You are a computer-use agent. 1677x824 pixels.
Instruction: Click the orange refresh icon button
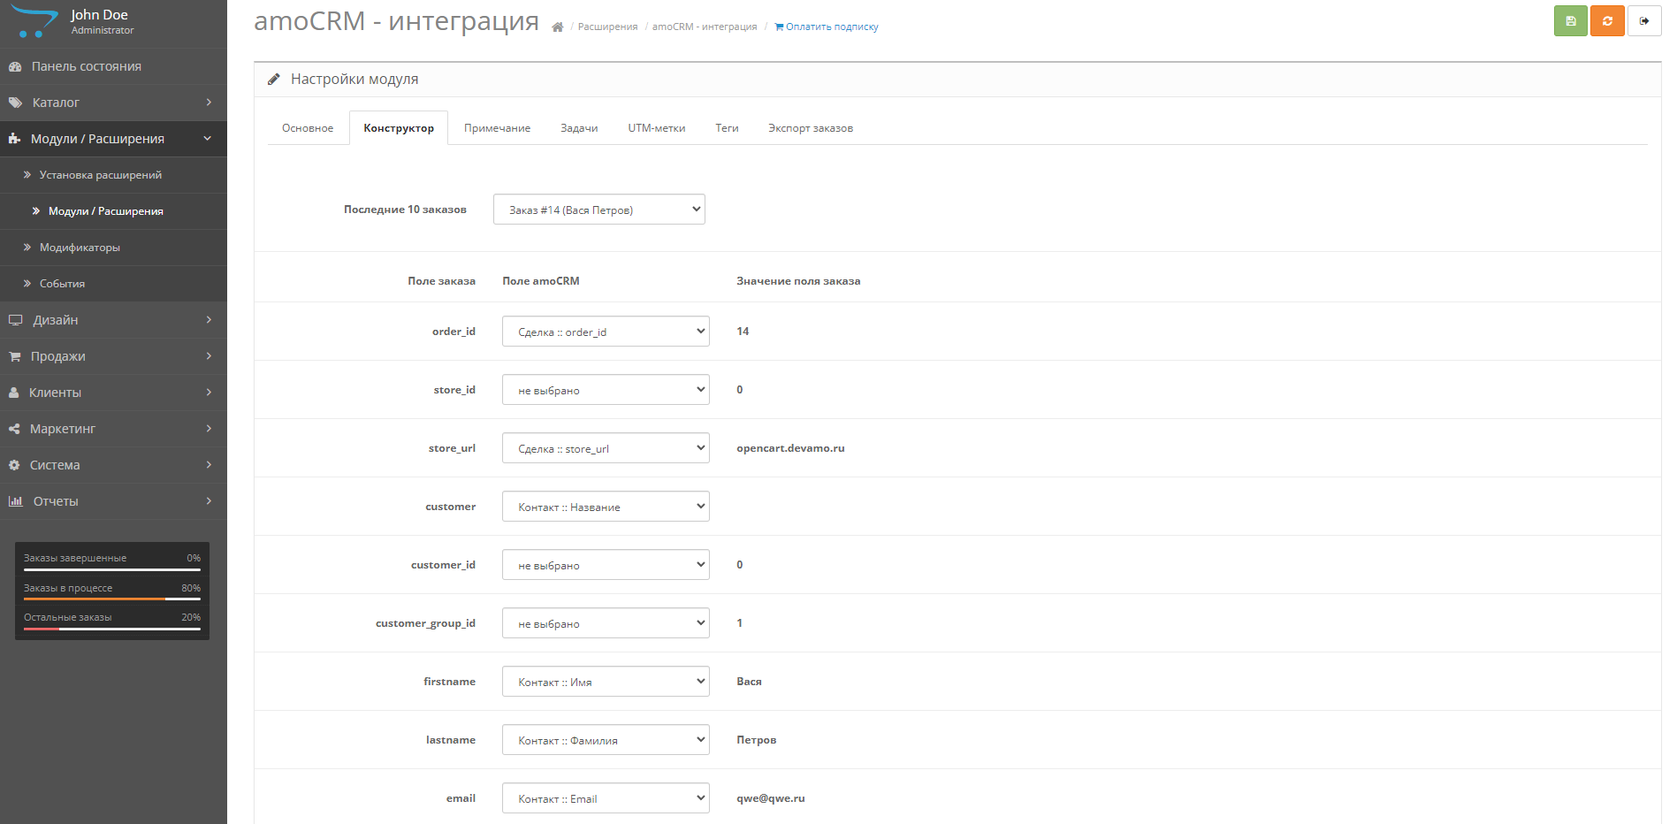[x=1606, y=21]
